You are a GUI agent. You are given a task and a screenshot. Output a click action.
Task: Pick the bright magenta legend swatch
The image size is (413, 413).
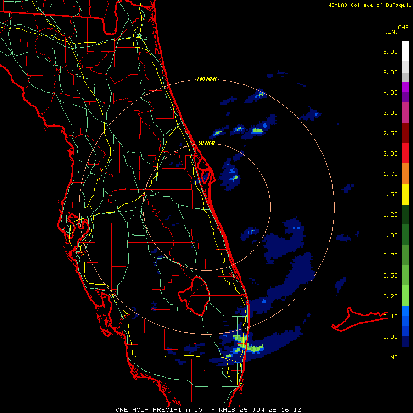tap(405, 87)
